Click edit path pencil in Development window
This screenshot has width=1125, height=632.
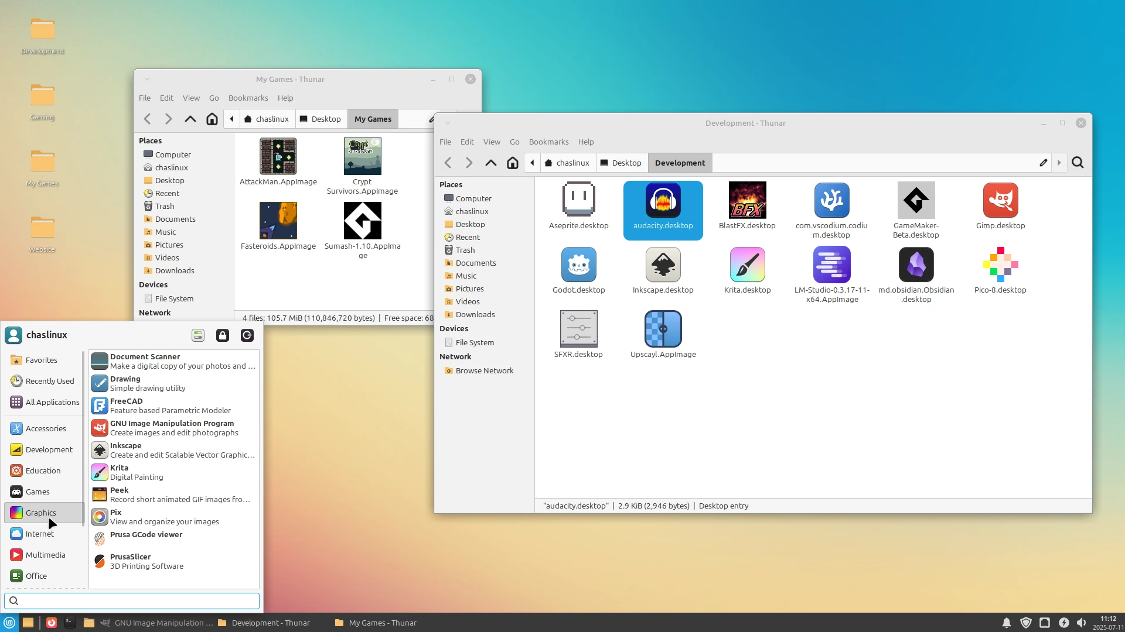click(1044, 163)
